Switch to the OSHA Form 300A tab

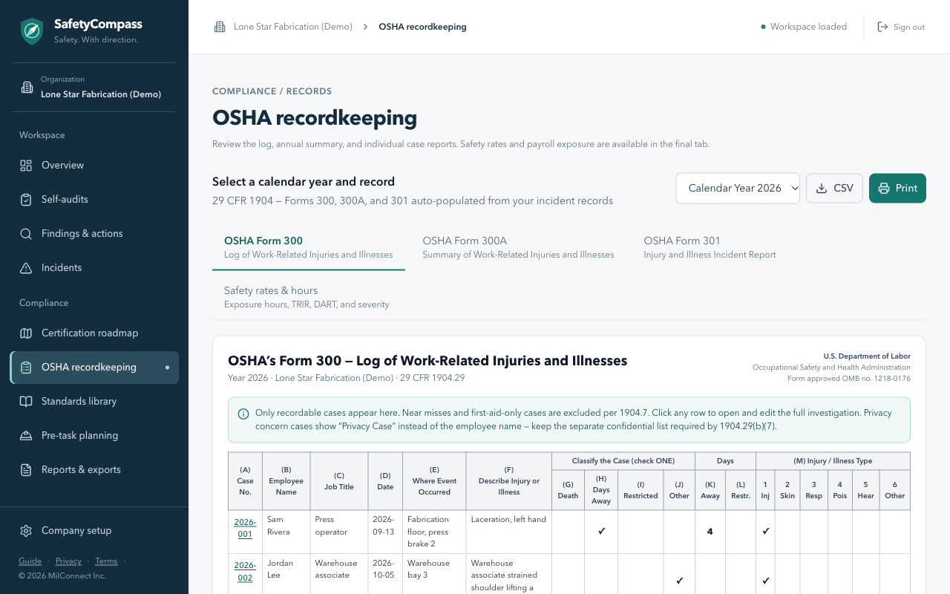(518, 247)
